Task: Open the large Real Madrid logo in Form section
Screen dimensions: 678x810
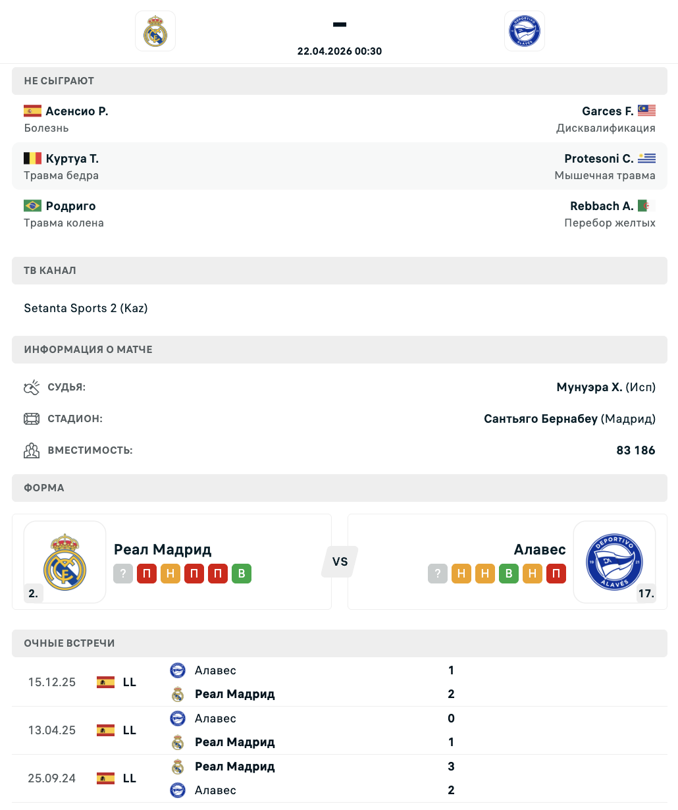Action: coord(65,562)
